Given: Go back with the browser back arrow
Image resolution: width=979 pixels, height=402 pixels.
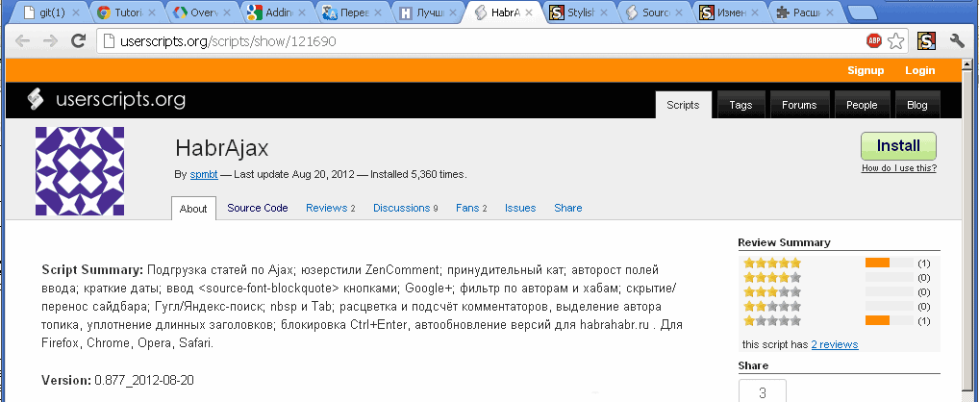Looking at the screenshot, I should (22, 41).
